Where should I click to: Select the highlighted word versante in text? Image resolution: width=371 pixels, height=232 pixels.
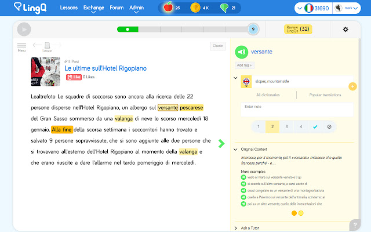point(168,107)
